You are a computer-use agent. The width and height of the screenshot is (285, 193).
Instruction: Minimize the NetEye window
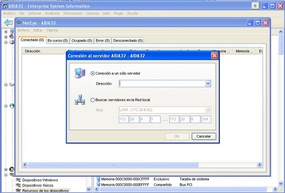250,23
